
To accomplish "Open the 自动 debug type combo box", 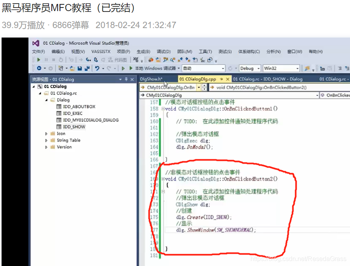I will pos(203,68).
